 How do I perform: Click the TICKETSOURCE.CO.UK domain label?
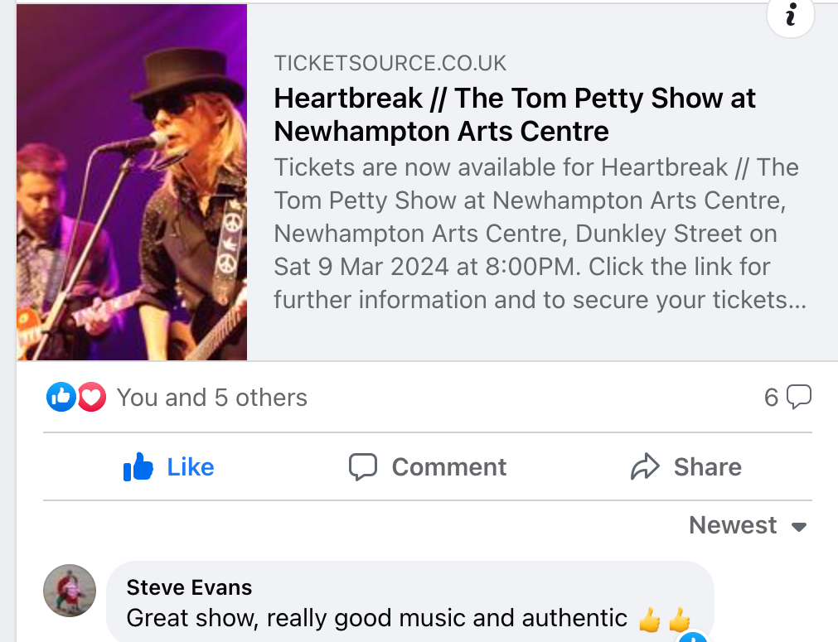[x=390, y=64]
